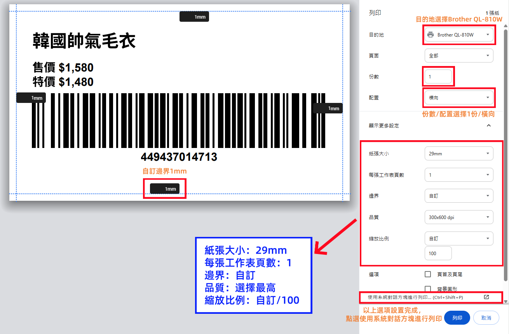509x334 pixels.
Task: Click the barcode image in print preview
Action: (x=179, y=120)
